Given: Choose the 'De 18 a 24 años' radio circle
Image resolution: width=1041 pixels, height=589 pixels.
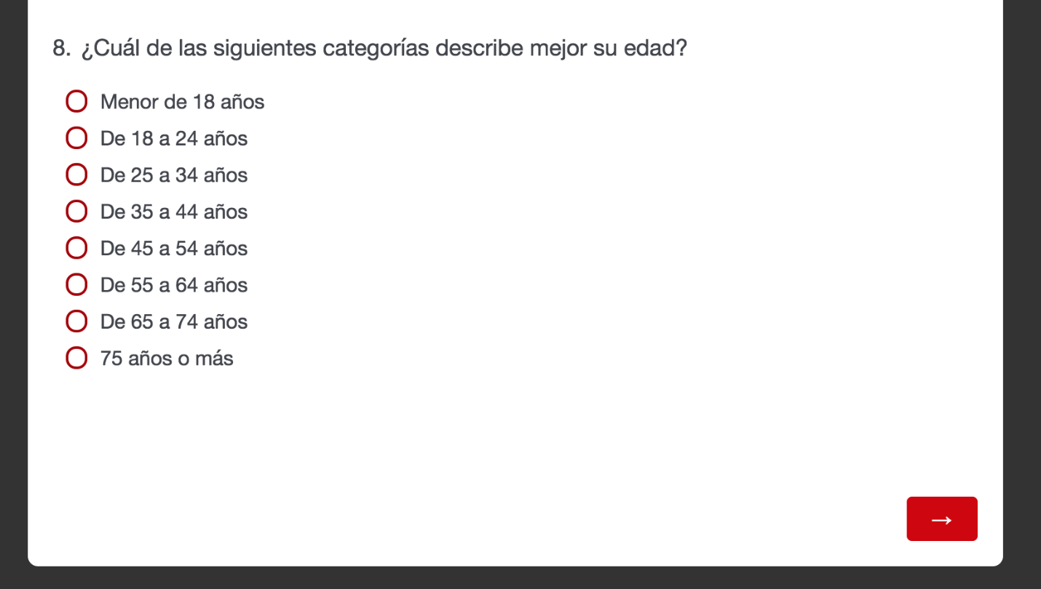Looking at the screenshot, I should click(76, 137).
